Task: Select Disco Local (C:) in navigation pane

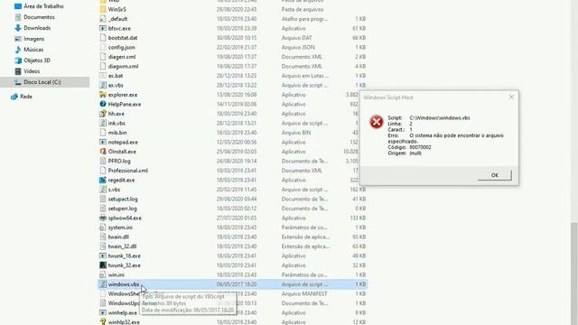Action: coord(44,82)
